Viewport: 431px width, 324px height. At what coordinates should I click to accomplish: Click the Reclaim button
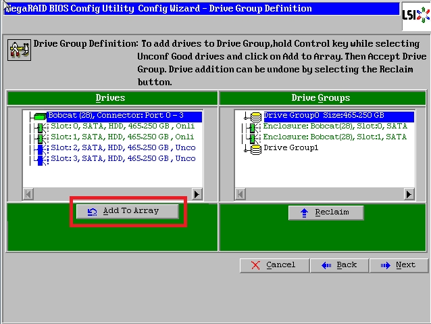[326, 212]
